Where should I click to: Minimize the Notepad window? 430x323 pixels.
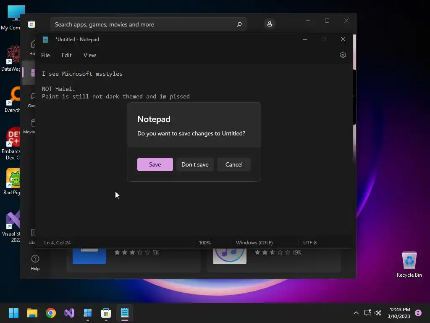[305, 39]
